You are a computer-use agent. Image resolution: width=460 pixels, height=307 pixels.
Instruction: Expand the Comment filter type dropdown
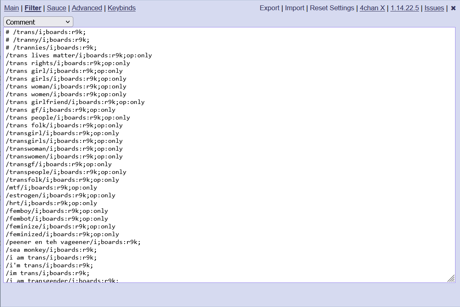(38, 22)
